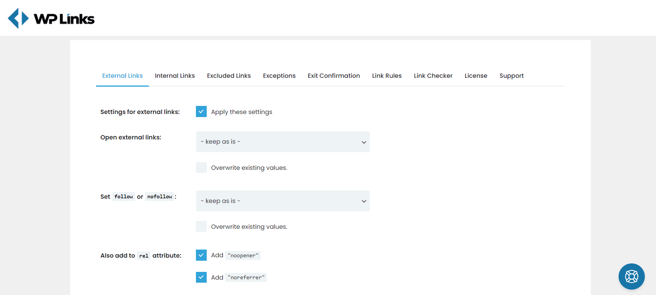Expand the Open external links dropdown
This screenshot has height=295, width=656.
tap(283, 142)
